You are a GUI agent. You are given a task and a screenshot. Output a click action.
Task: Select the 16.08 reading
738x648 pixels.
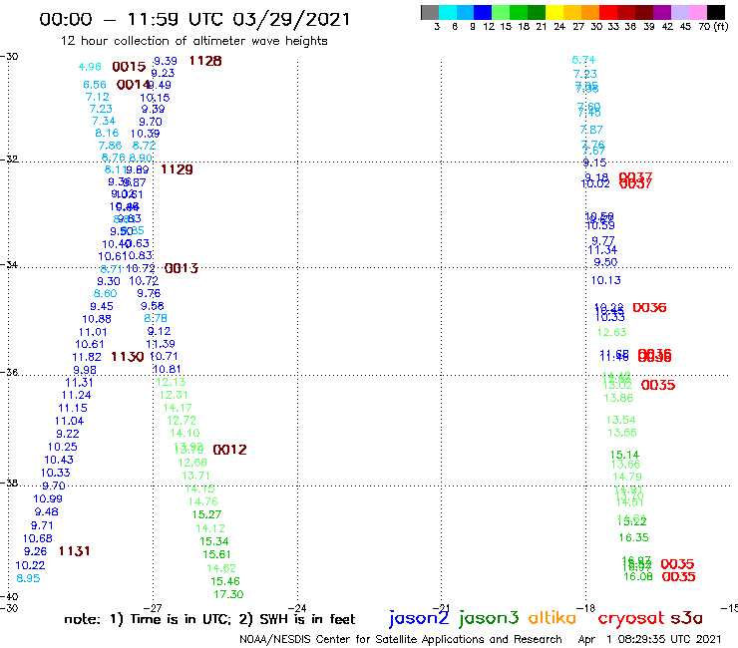[637, 576]
